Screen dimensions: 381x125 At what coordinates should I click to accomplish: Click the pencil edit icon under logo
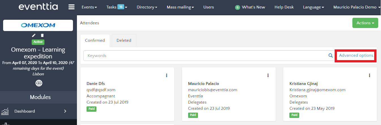(34, 35)
